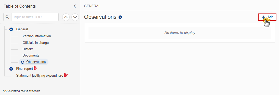Click the red edit icon next to Final report

point(35,68)
